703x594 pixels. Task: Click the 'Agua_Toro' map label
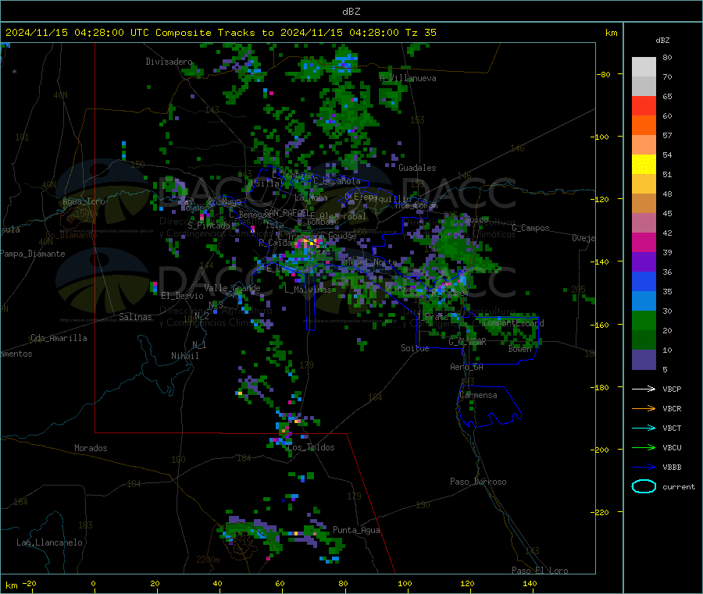click(84, 201)
